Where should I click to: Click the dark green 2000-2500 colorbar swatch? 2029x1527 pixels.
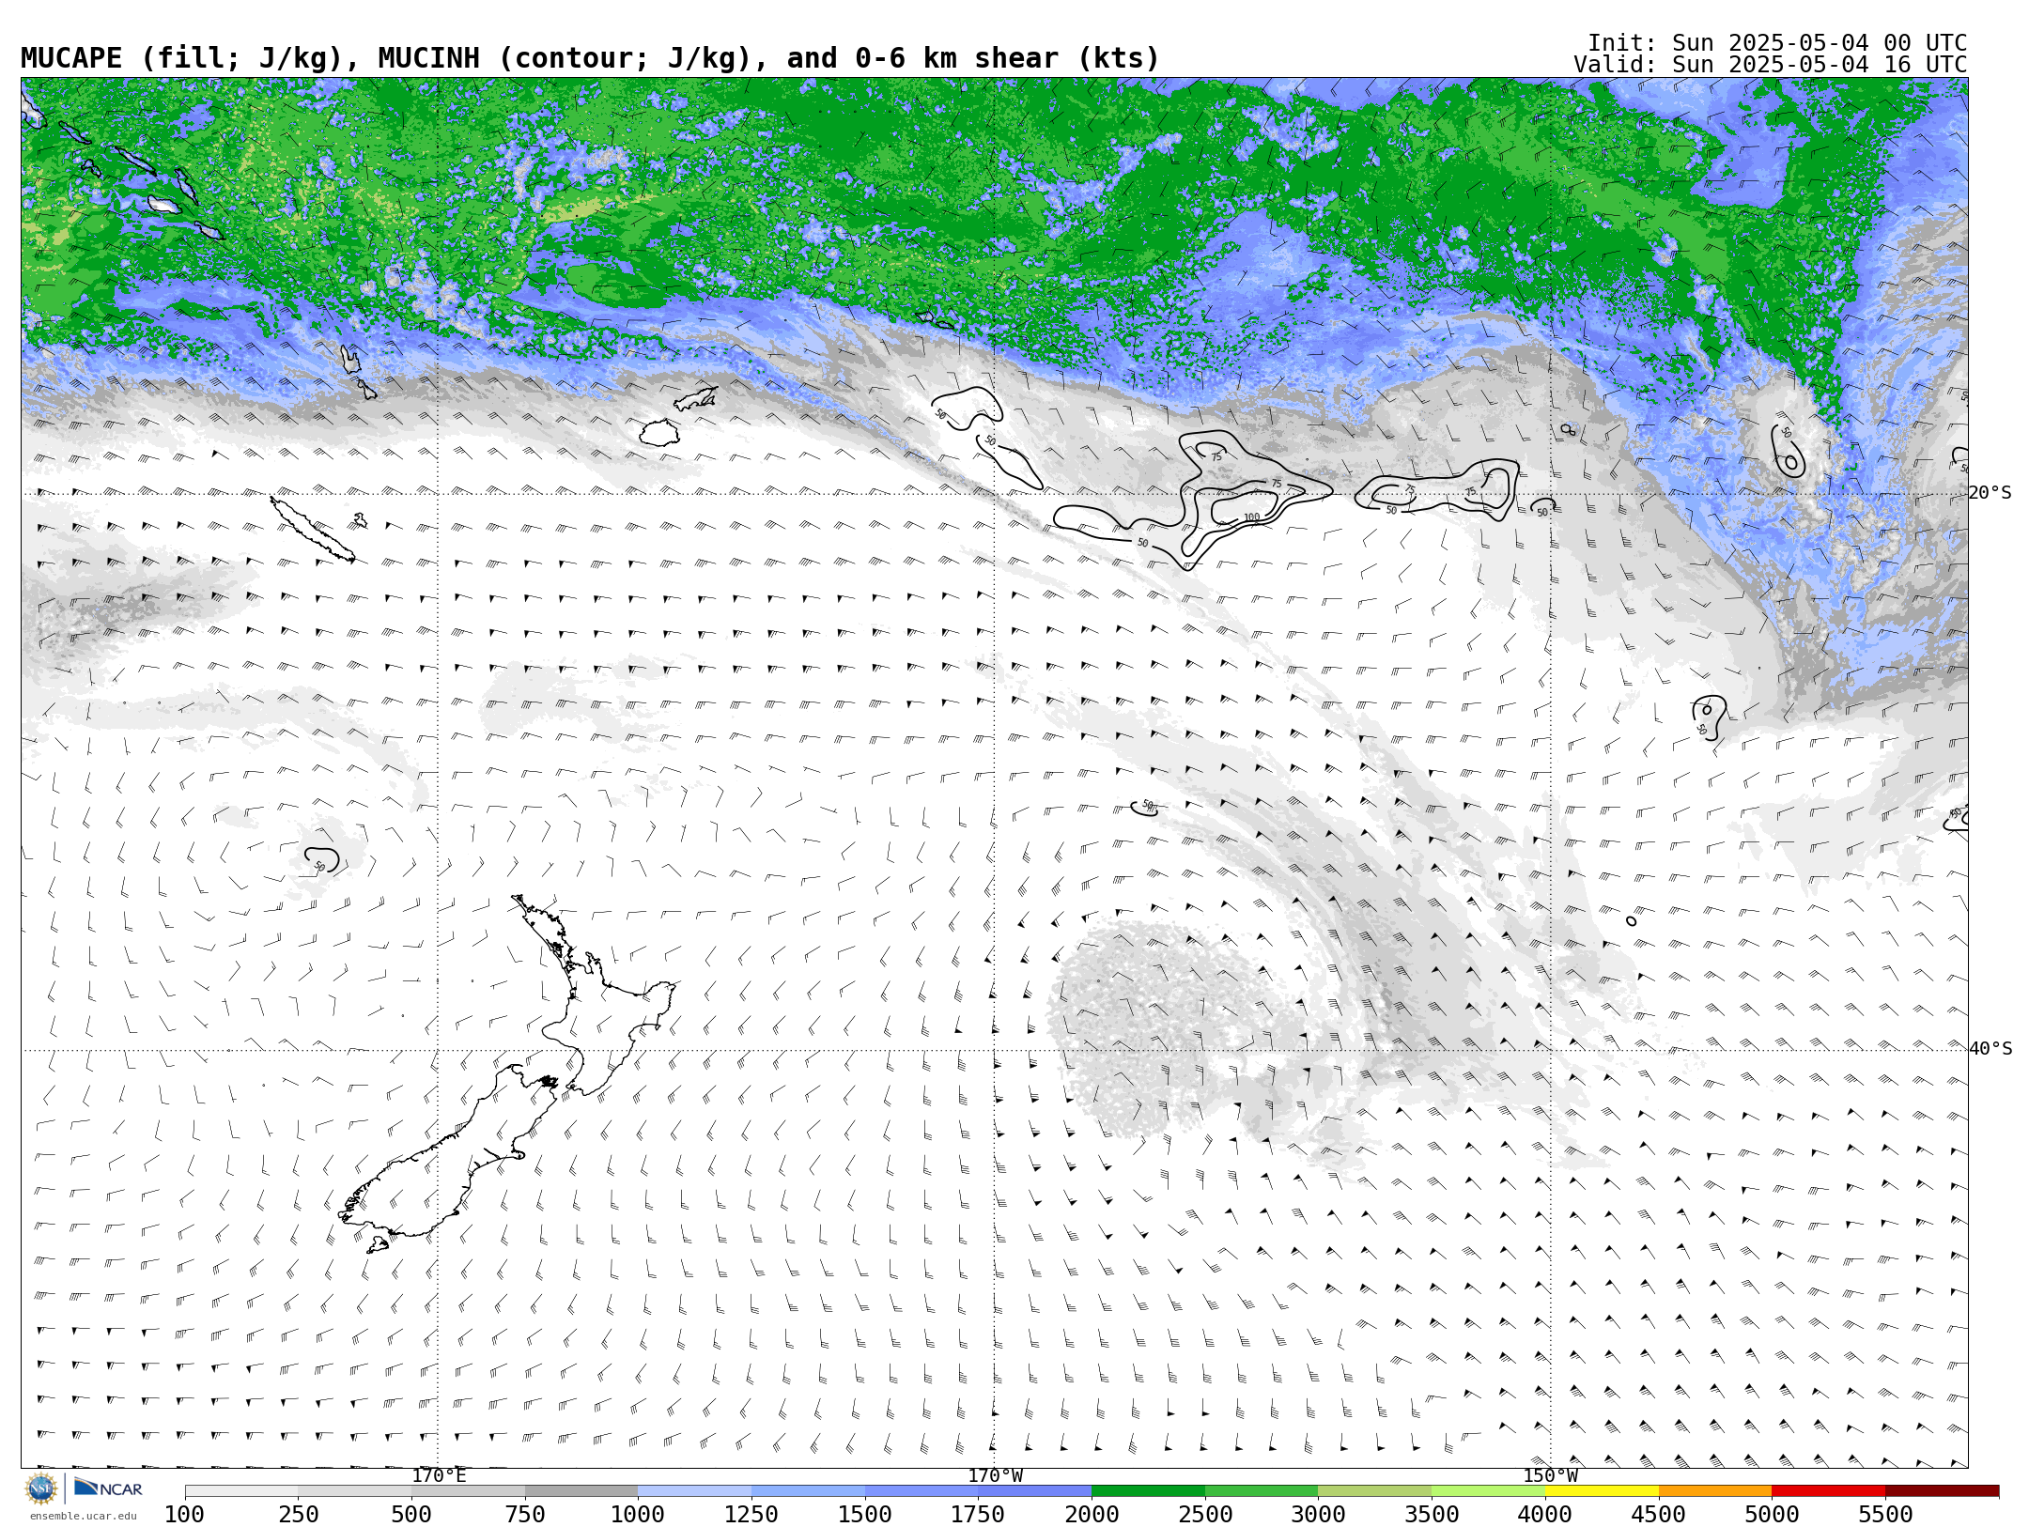click(x=1148, y=1491)
